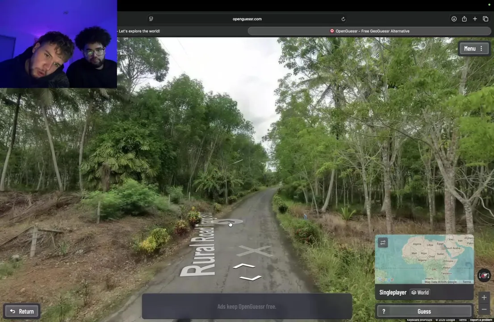Image resolution: width=494 pixels, height=322 pixels.
Task: Open the OpenGuessr Menu button
Action: coord(474,49)
